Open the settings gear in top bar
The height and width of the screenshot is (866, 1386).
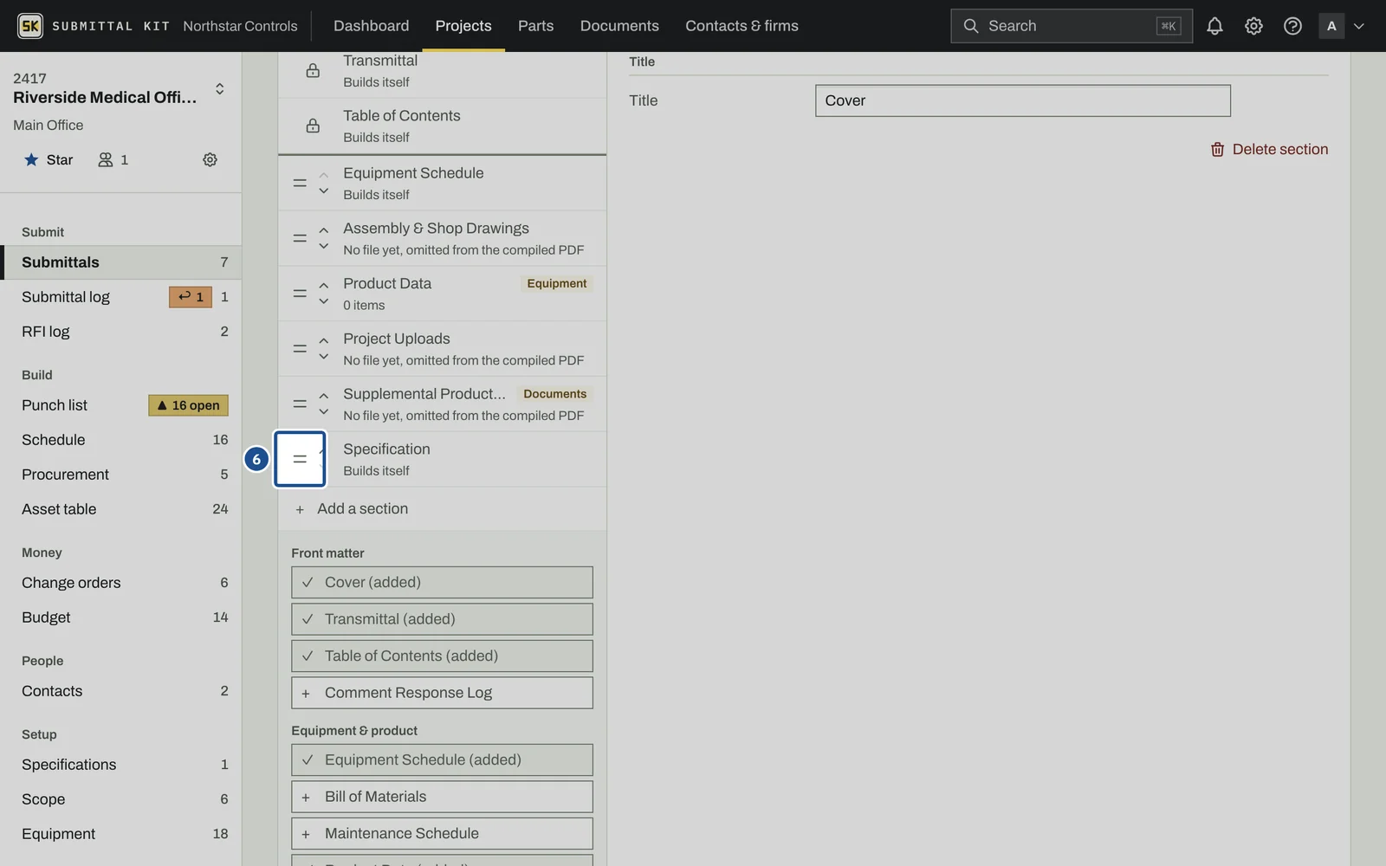pos(1253,26)
